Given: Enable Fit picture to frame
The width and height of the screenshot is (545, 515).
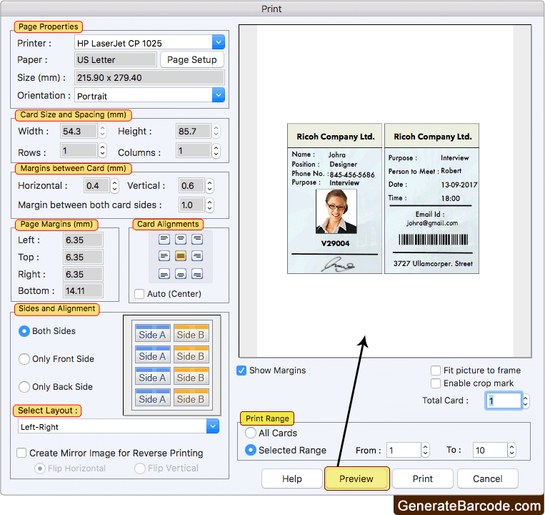Looking at the screenshot, I should (436, 371).
